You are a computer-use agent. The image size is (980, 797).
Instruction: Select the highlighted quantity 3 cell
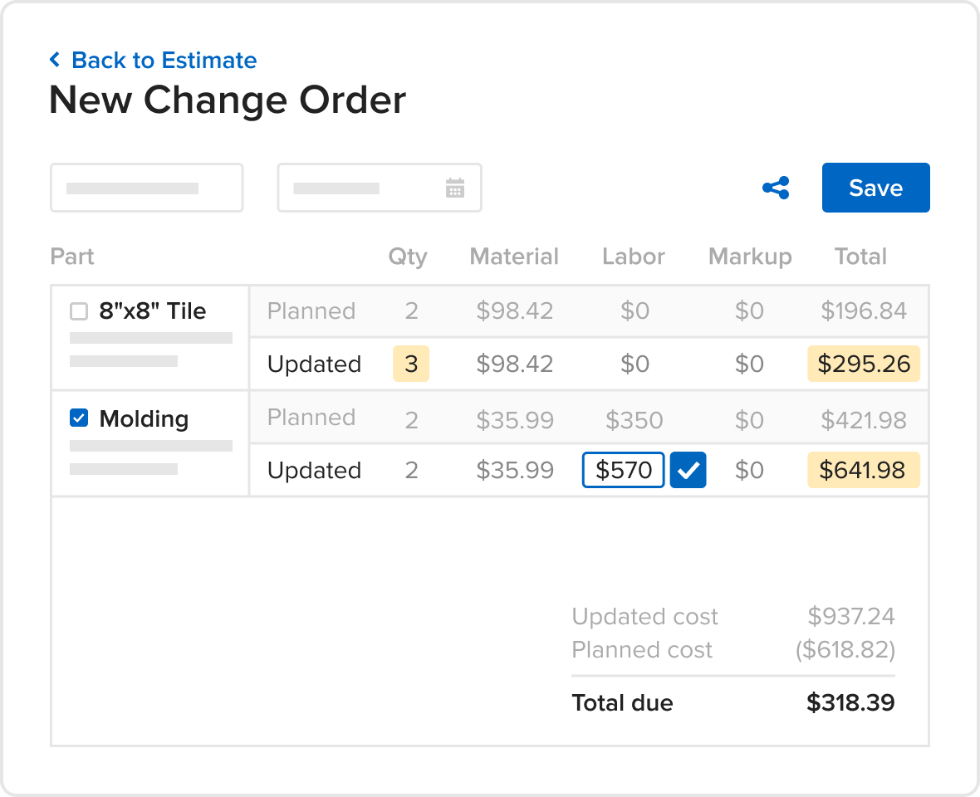(x=411, y=364)
